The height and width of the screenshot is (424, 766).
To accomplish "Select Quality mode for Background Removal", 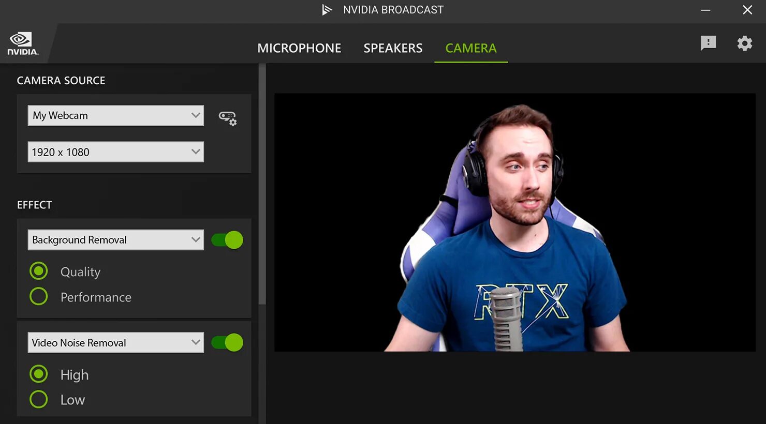I will (39, 270).
